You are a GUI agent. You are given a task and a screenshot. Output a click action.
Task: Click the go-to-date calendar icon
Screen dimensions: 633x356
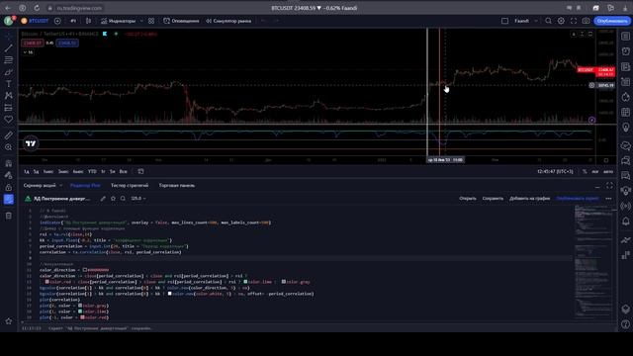click(x=140, y=171)
